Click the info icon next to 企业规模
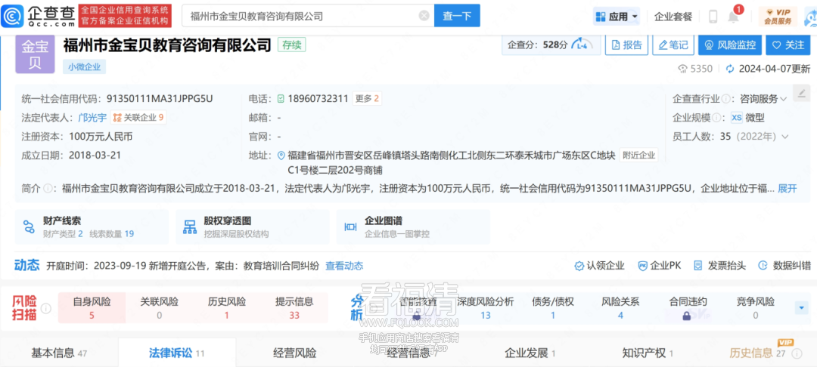 [x=716, y=118]
